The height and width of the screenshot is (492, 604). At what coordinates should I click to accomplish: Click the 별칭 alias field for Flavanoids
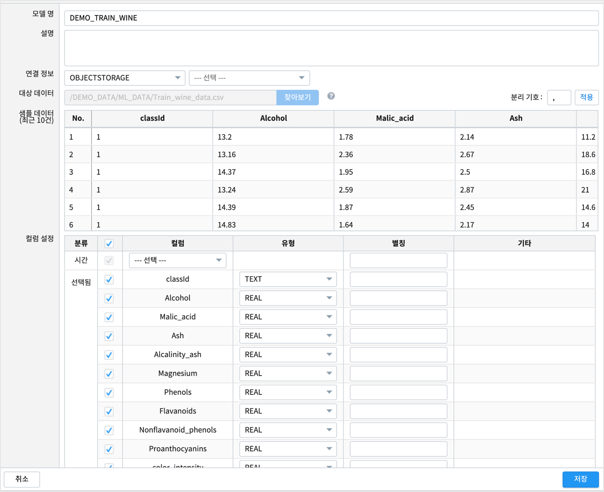[x=398, y=411]
